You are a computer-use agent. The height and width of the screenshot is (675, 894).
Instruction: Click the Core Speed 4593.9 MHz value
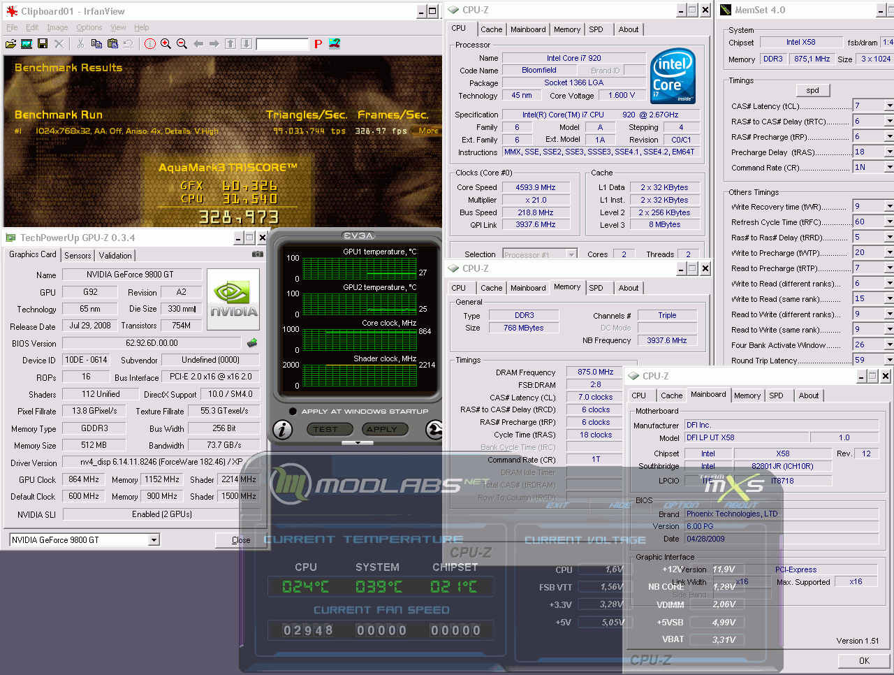(536, 187)
